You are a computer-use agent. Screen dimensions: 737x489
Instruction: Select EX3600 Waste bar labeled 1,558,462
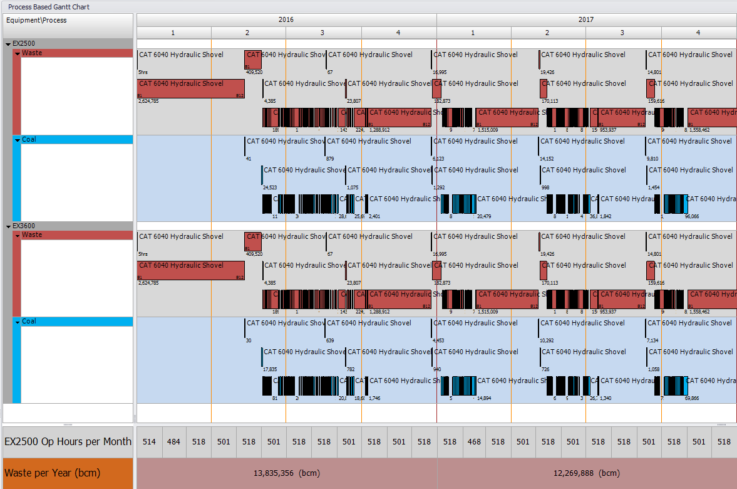coord(712,299)
